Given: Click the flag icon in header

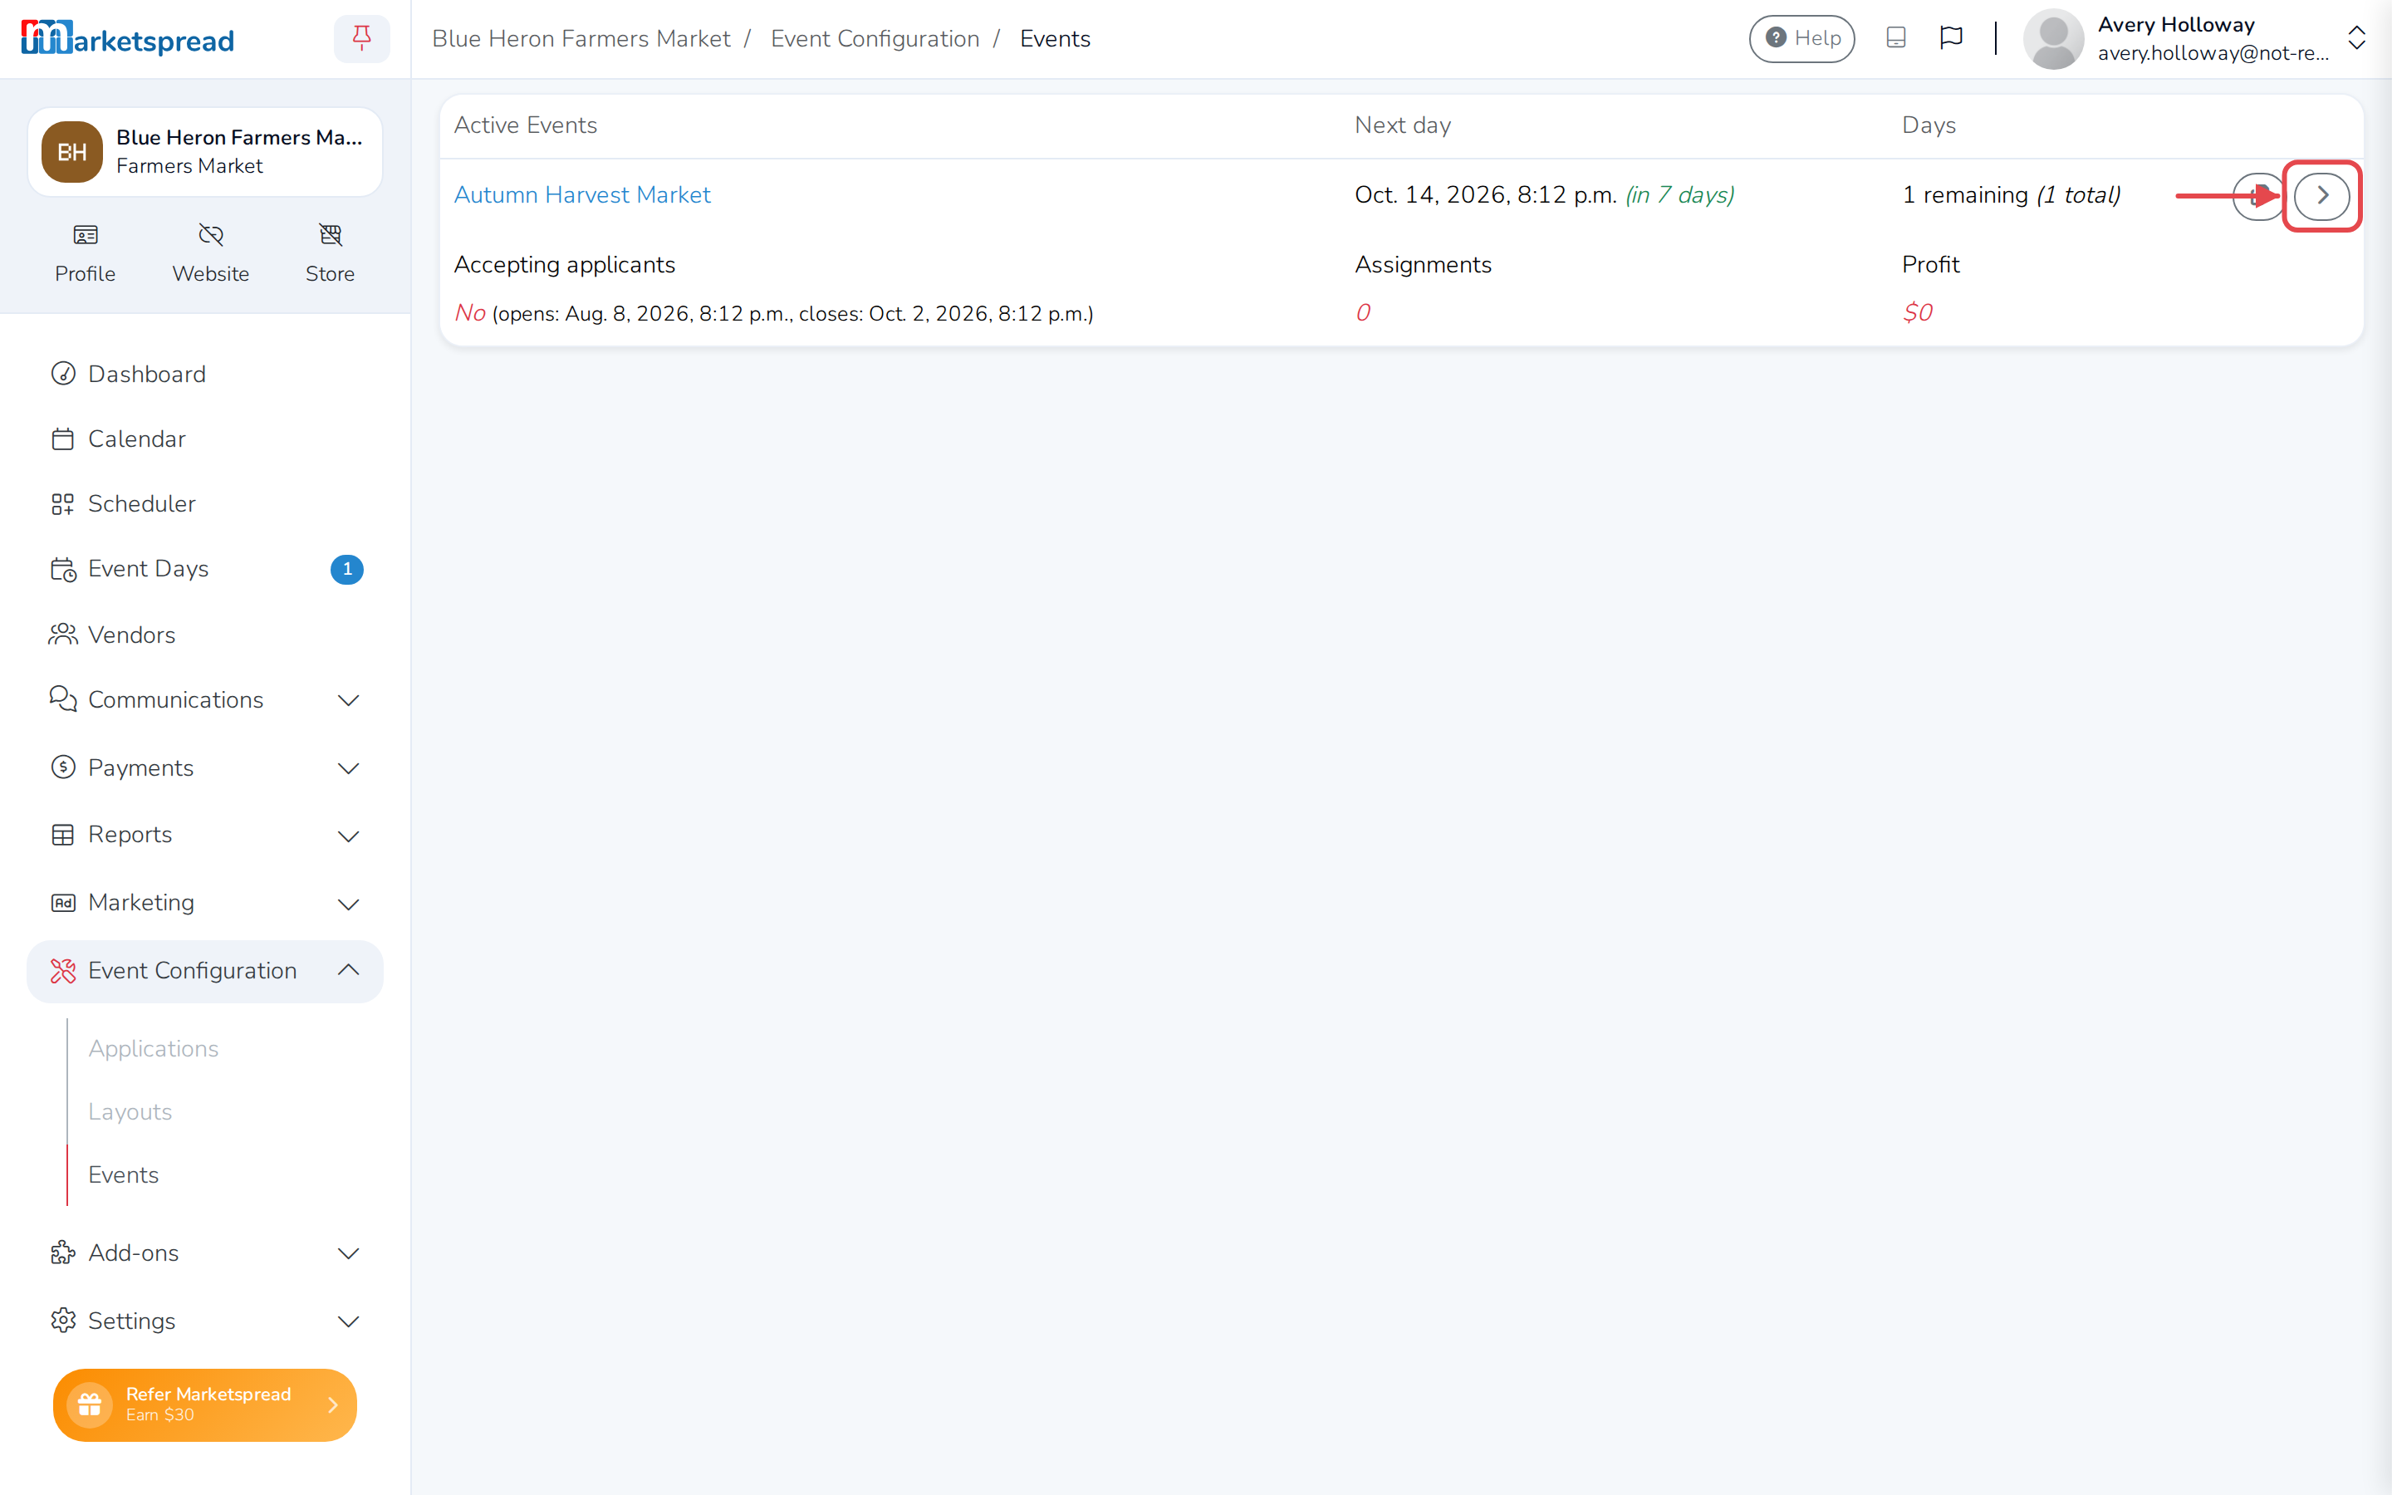Looking at the screenshot, I should click(1951, 37).
